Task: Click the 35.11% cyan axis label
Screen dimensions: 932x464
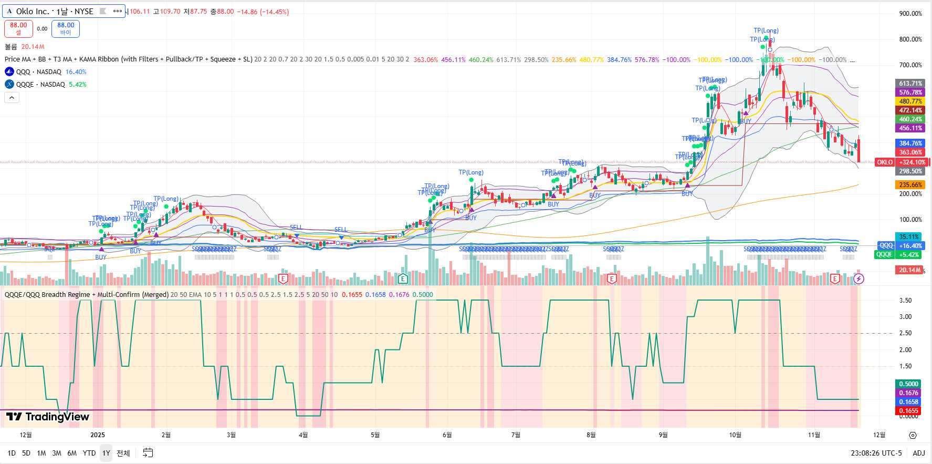Action: point(909,237)
